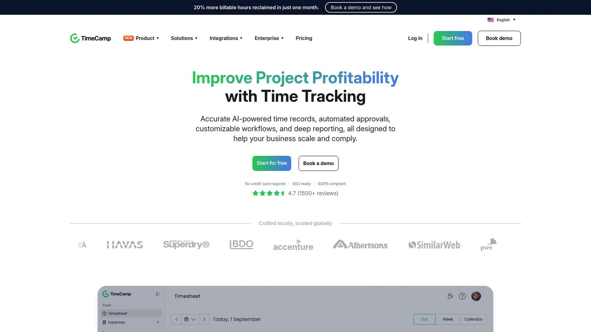Click the TimeCamp logo in app preview sidebar
The width and height of the screenshot is (591, 332).
(x=117, y=294)
